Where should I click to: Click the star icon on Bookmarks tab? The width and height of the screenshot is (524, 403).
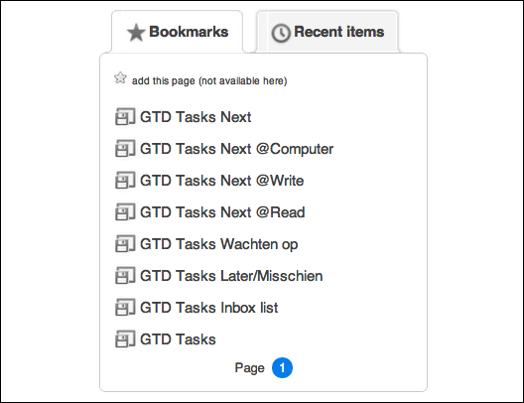point(136,33)
